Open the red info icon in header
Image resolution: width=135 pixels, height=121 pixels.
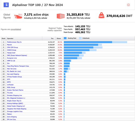click(128, 5)
